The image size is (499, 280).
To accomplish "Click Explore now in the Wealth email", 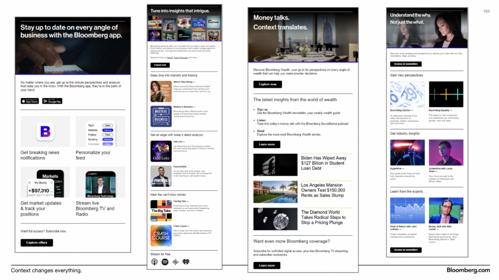I will (x=268, y=84).
